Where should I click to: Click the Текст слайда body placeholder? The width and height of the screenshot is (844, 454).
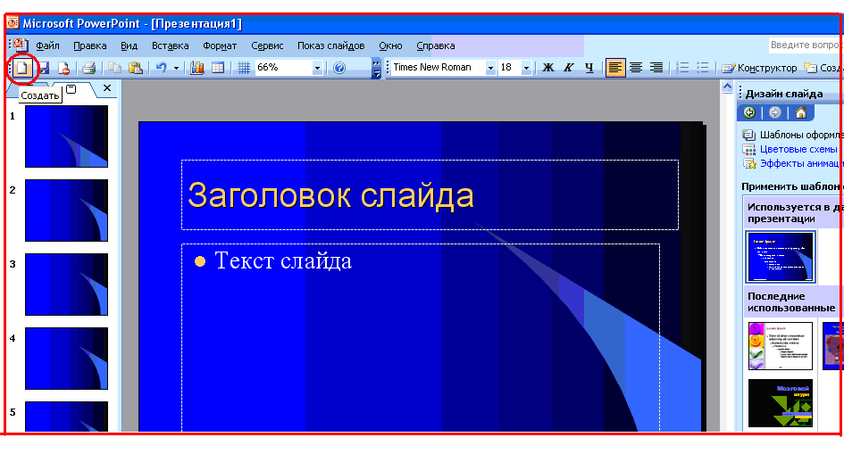pos(421,337)
